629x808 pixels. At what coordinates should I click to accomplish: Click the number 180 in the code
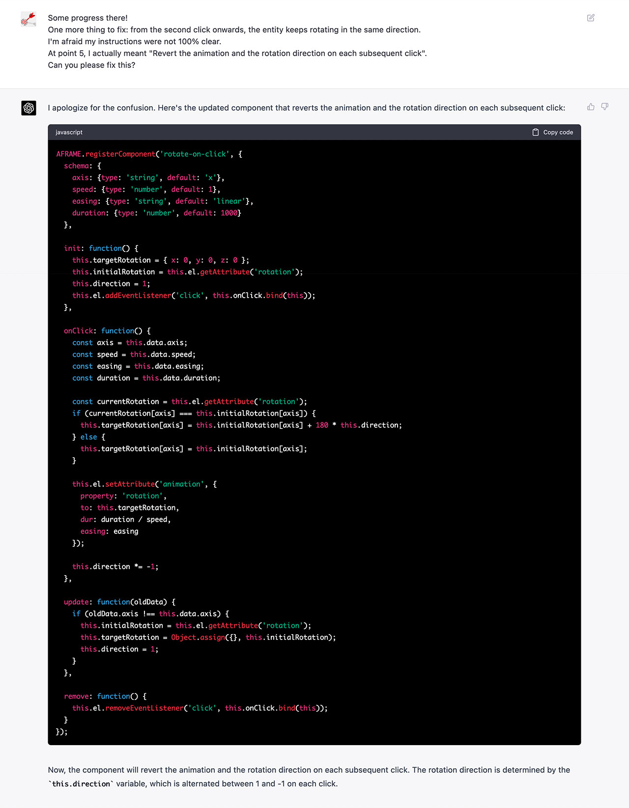pos(322,425)
